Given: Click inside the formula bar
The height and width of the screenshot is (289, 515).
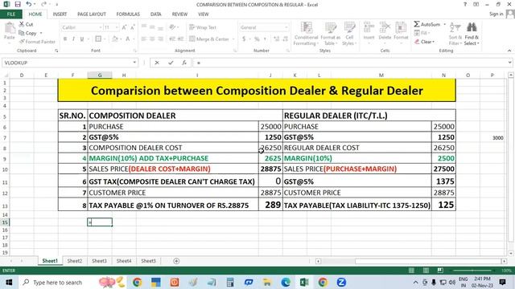Looking at the screenshot, I should (x=350, y=63).
